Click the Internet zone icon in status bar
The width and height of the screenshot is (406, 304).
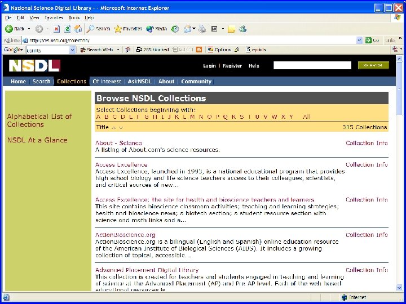pos(344,297)
